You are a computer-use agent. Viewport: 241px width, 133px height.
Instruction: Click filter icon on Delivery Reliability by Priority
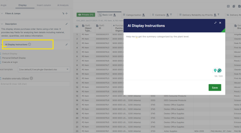click(218, 15)
